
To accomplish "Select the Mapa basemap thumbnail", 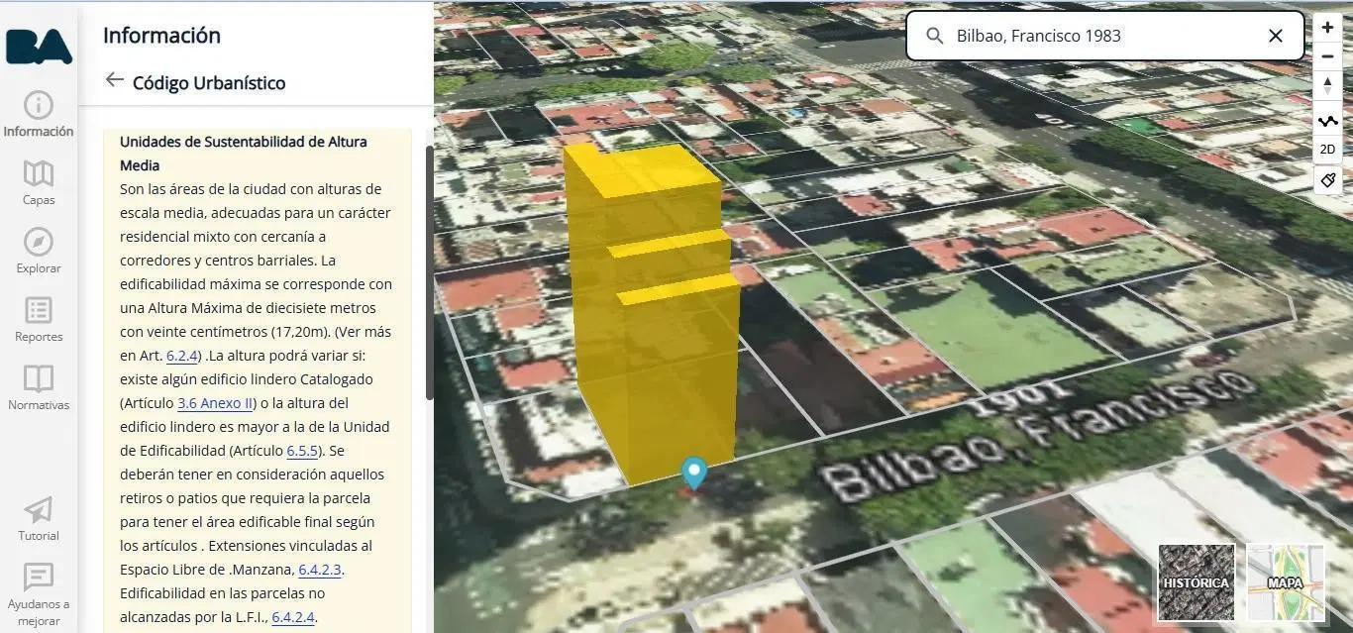I will pos(1286,581).
